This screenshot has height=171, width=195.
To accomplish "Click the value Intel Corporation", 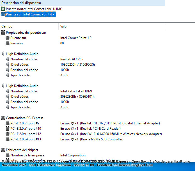I will [73, 155].
